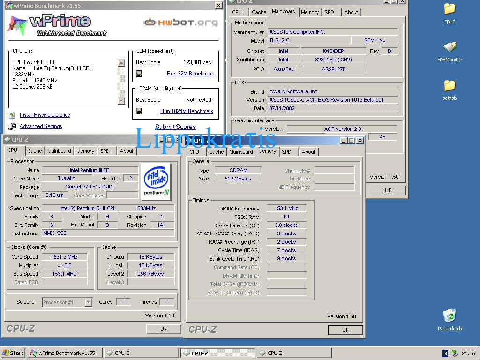Select first CPU-Z taskbar button
The height and width of the screenshot is (360, 480).
141,353
